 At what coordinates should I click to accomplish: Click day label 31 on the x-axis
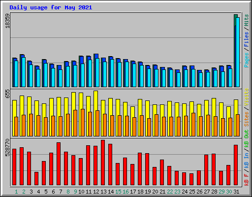click(236, 192)
